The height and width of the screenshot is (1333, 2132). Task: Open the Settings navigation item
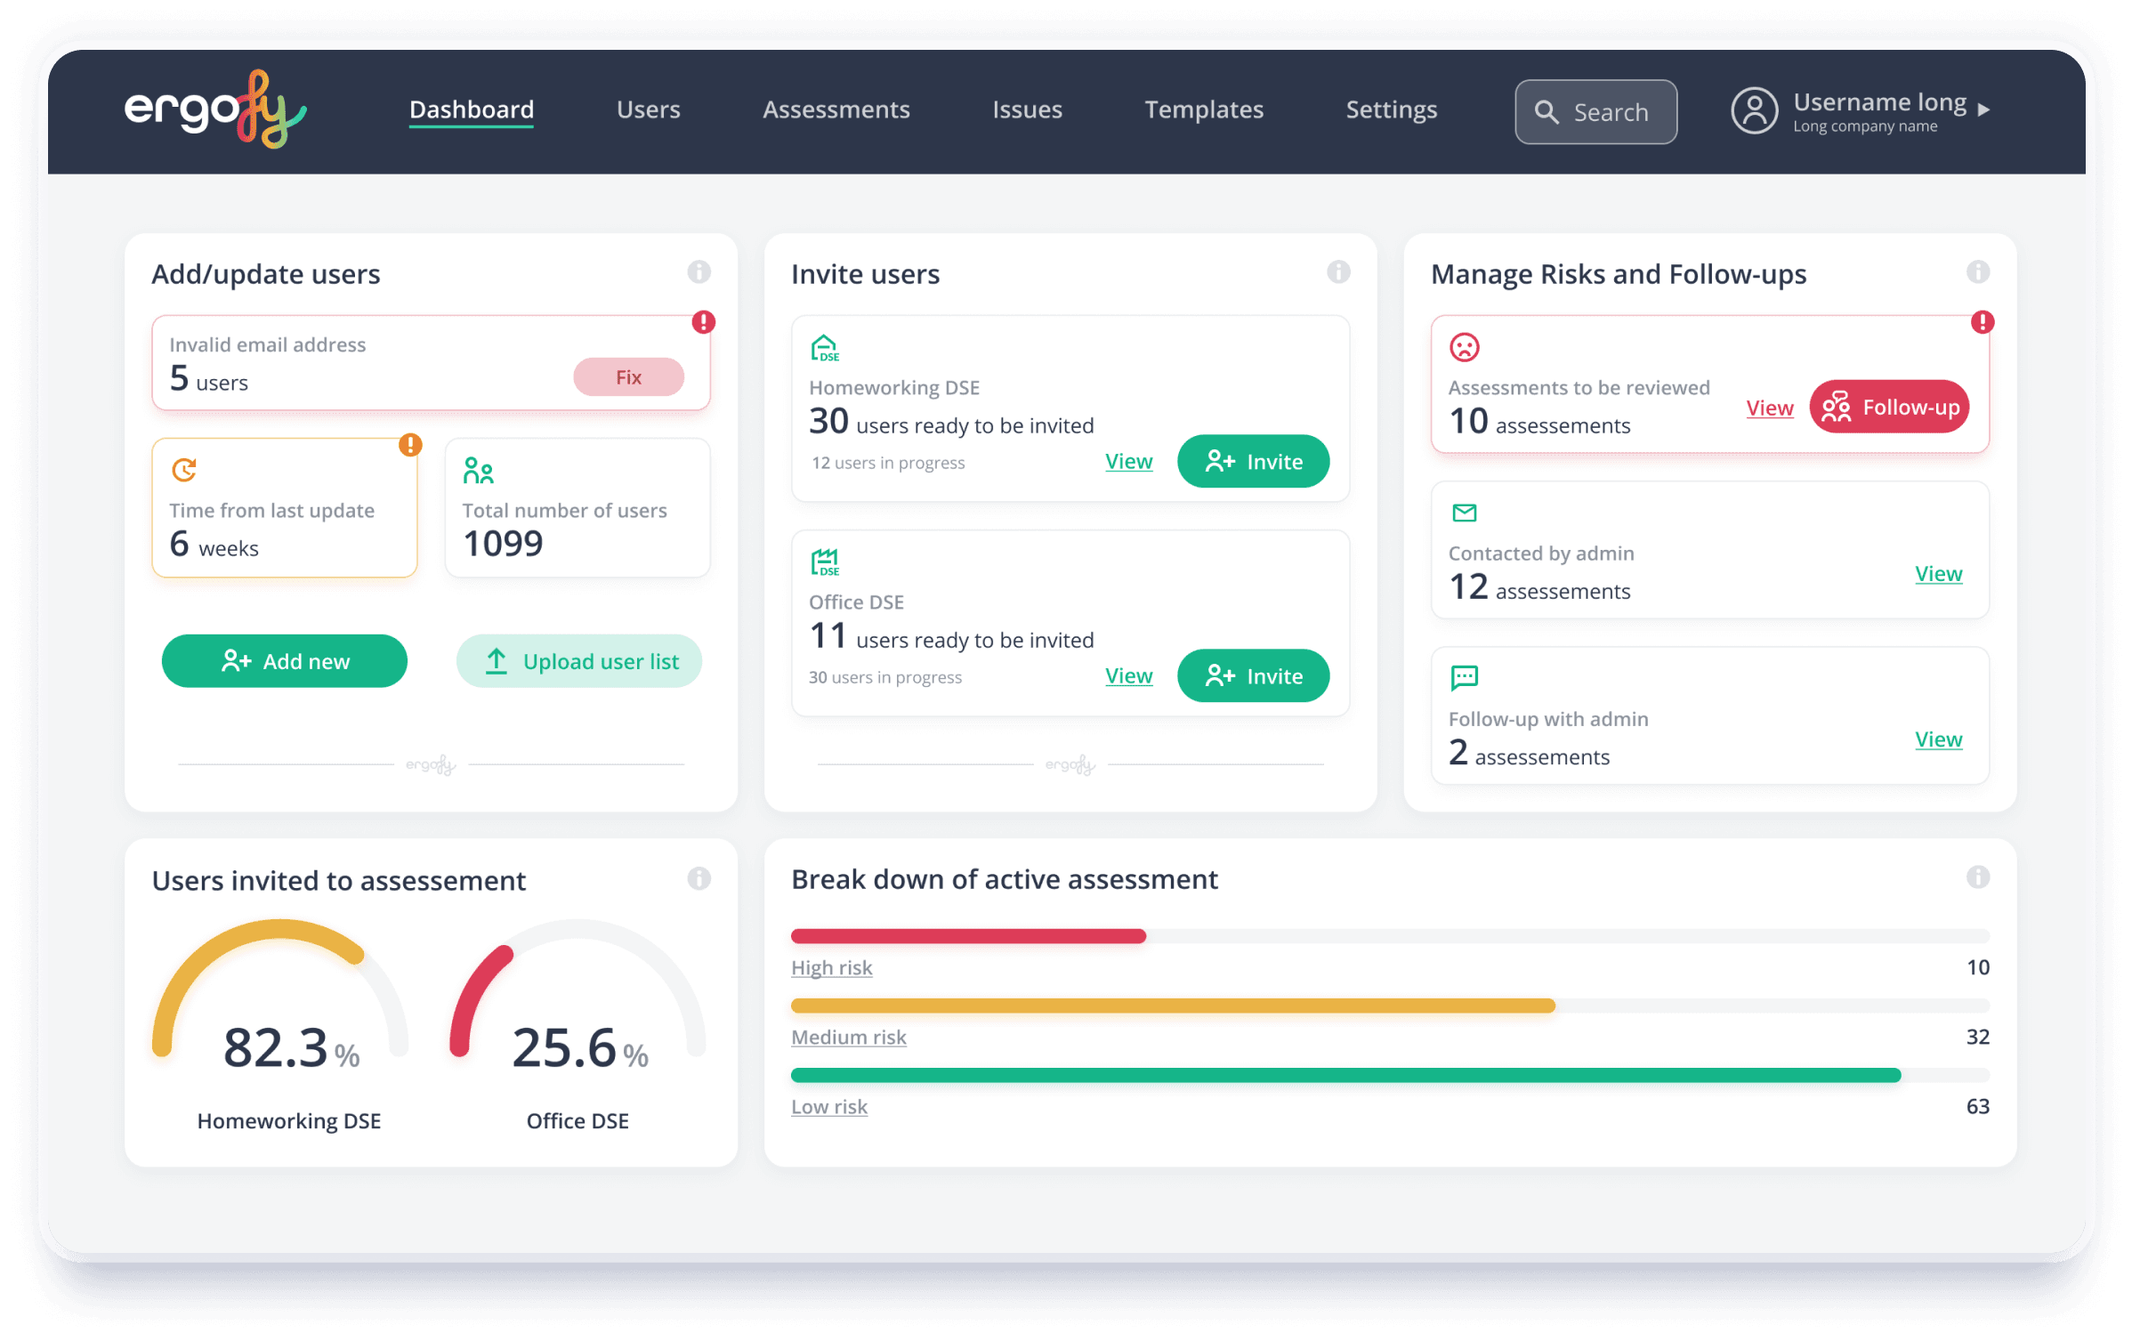click(x=1391, y=109)
